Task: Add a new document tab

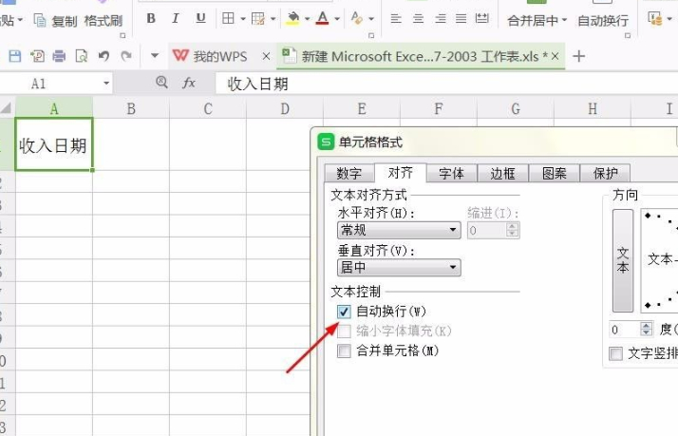Action: (x=578, y=56)
